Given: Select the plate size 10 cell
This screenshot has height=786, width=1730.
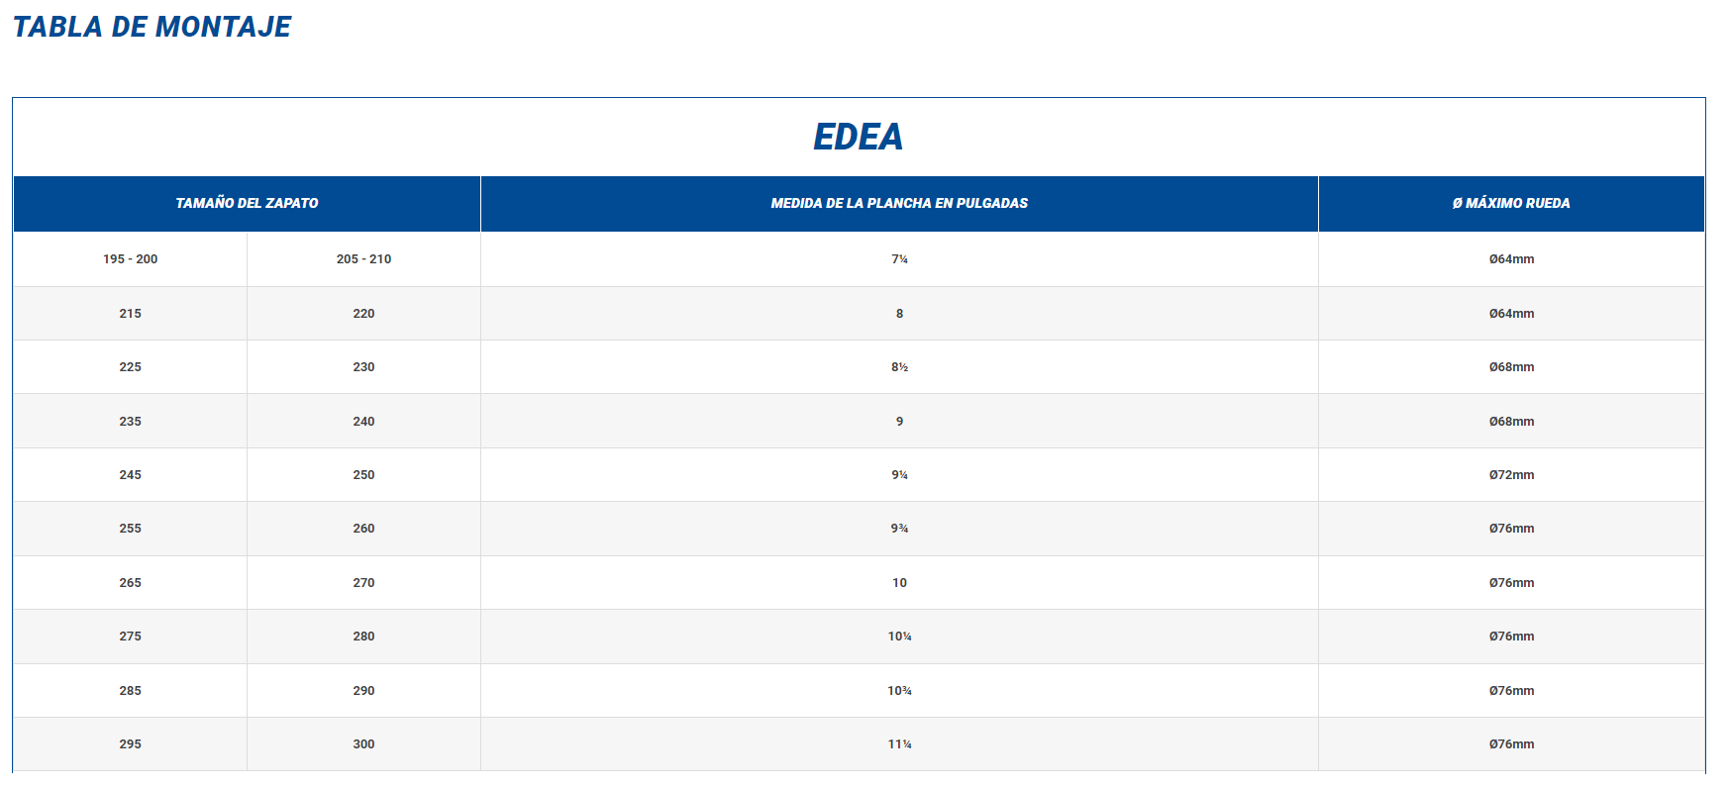Looking at the screenshot, I should 899,583.
